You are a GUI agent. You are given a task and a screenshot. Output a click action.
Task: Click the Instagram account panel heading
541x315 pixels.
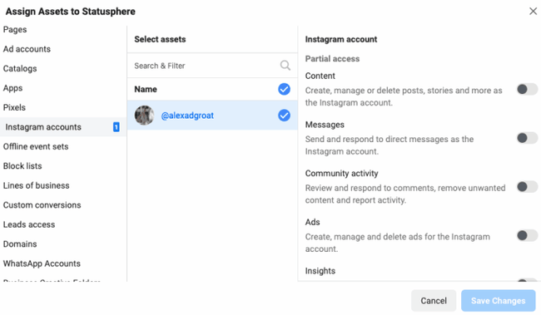341,39
